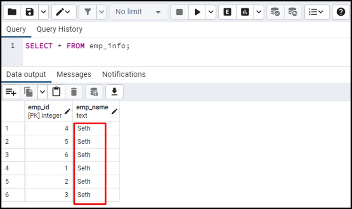Run the query with Execute button
Image resolution: width=352 pixels, height=209 pixels.
click(x=197, y=12)
